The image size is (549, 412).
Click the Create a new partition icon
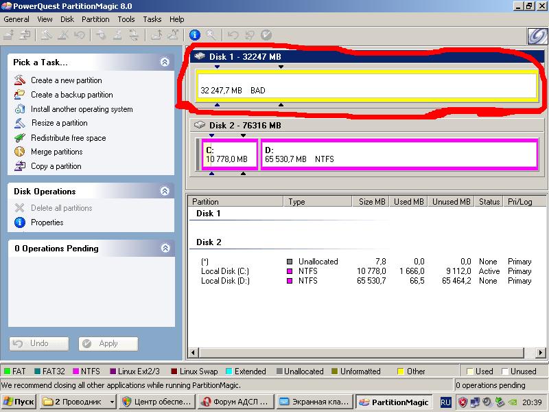pyautogui.click(x=19, y=80)
